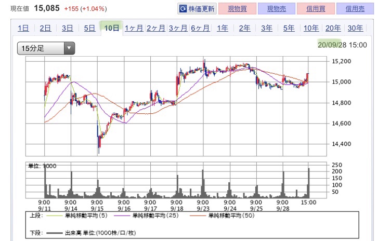
Task: Click the 14,400 price axis label
Action: (342, 144)
